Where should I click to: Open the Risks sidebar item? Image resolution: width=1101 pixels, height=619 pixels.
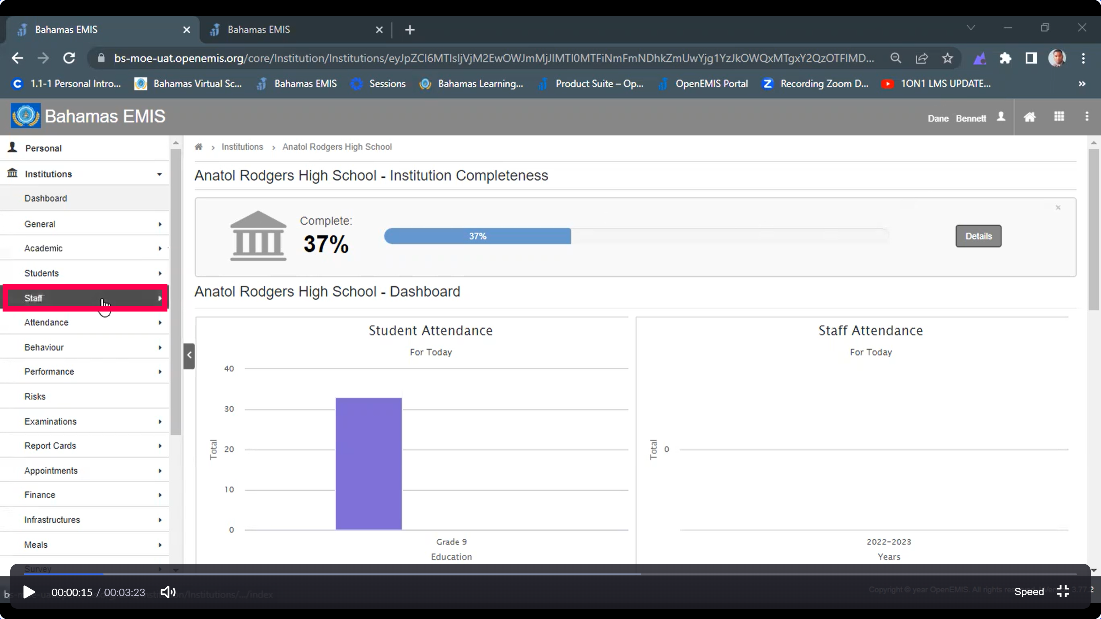coord(85,396)
